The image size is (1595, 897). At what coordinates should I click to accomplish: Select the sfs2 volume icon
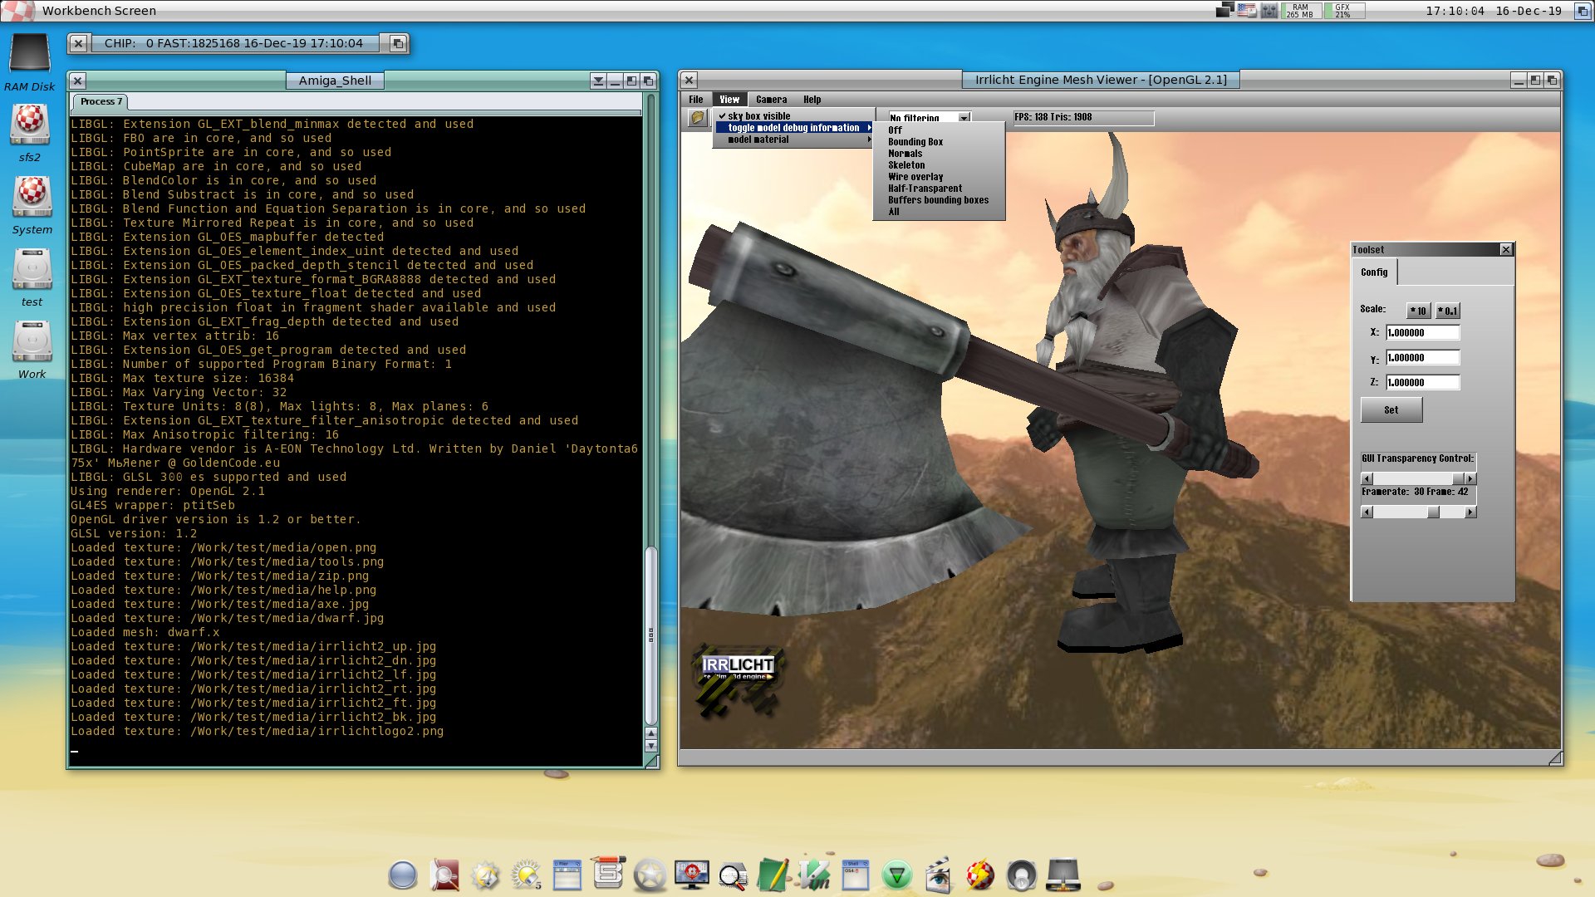pos(31,125)
